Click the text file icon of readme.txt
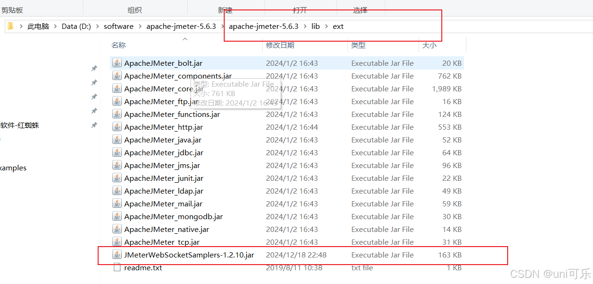The image size is (593, 284). point(117,267)
